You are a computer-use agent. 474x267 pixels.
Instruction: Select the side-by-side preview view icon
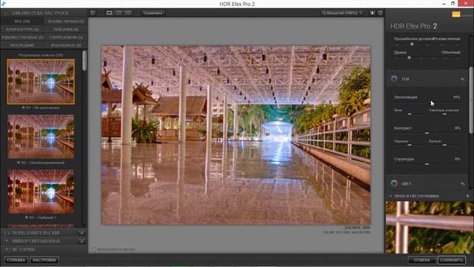tap(128, 13)
